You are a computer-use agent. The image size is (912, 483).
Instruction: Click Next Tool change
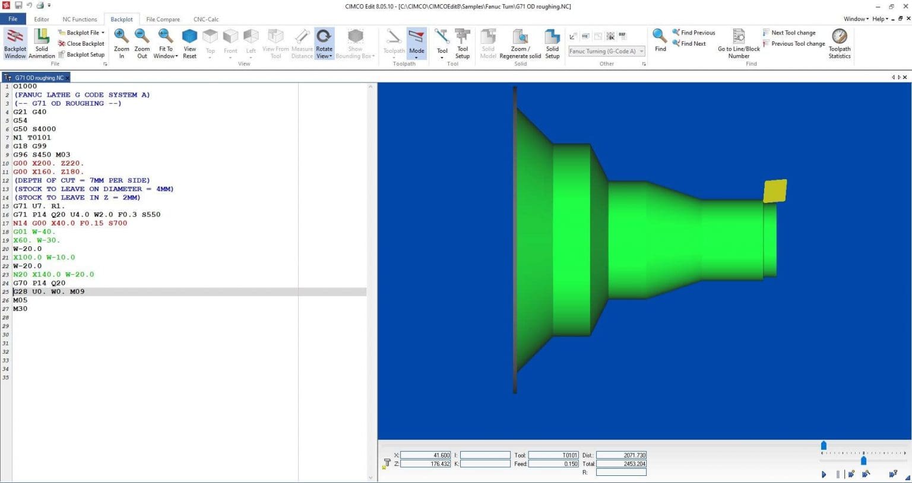(x=793, y=32)
